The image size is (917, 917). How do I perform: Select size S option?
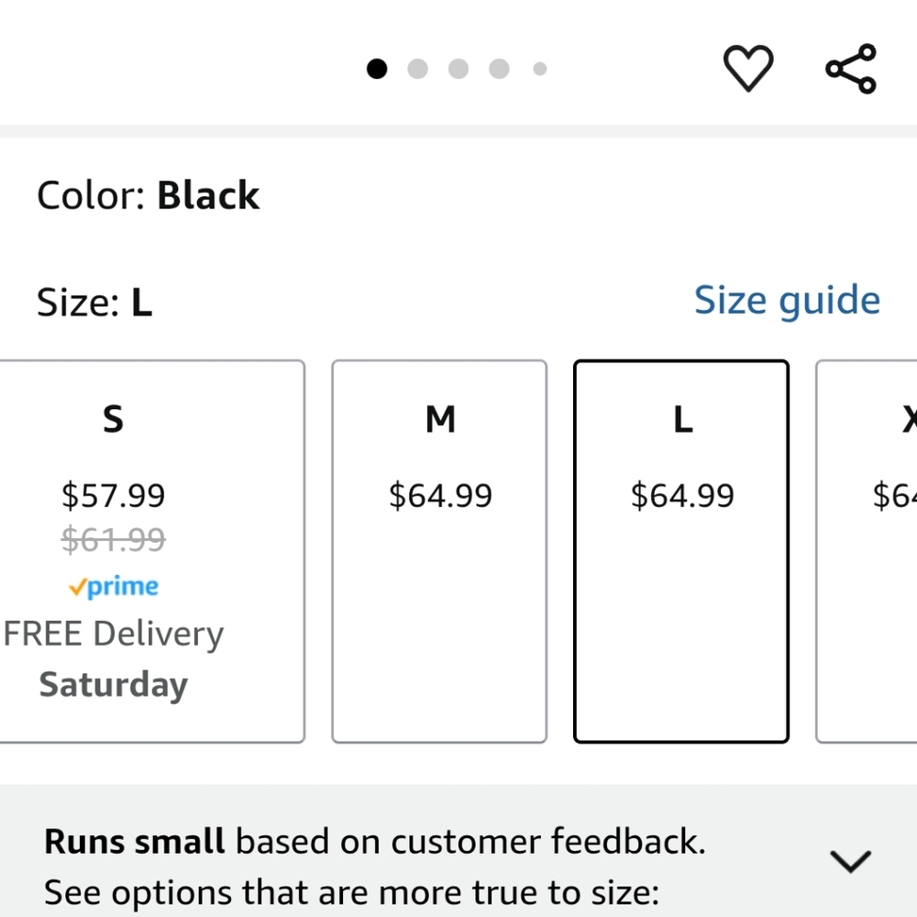[x=113, y=419]
